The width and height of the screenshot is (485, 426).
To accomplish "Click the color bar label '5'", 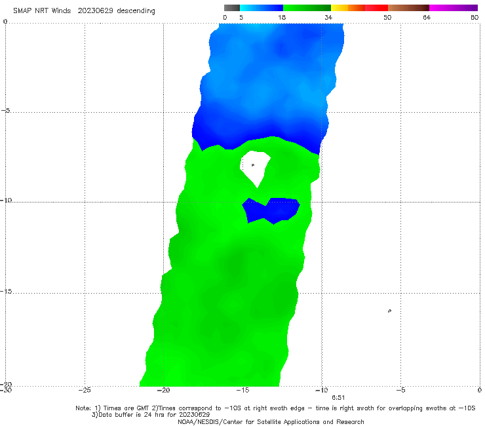I will click(241, 18).
